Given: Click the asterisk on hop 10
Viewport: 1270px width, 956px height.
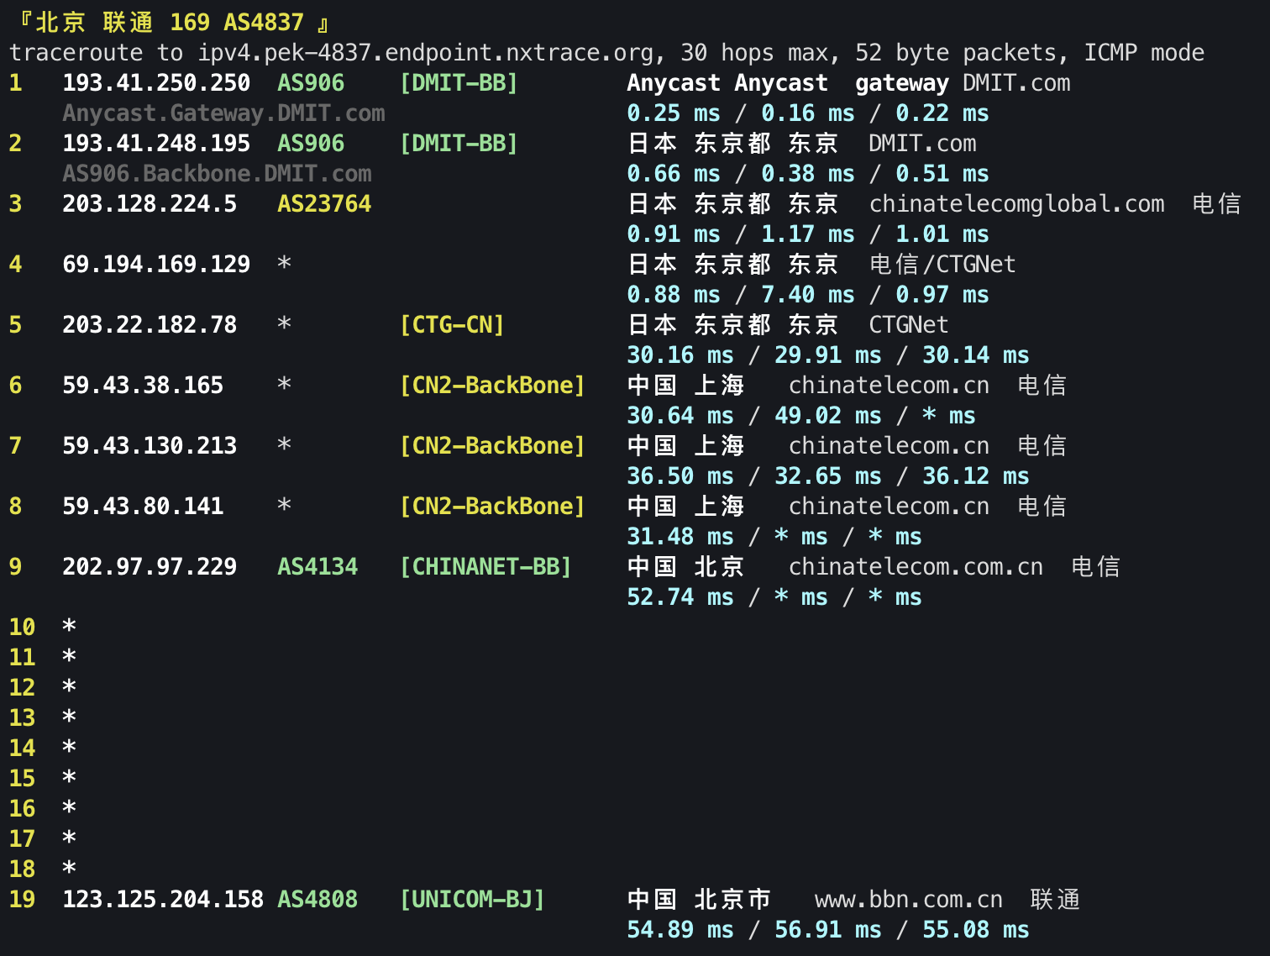Looking at the screenshot, I should (69, 626).
